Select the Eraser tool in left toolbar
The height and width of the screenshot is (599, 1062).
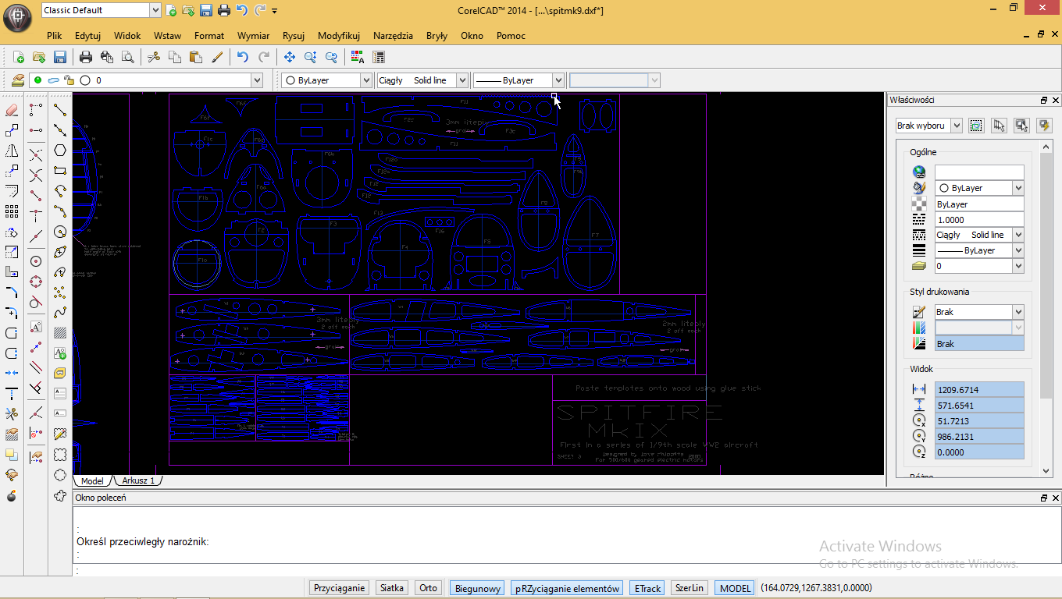click(x=12, y=110)
